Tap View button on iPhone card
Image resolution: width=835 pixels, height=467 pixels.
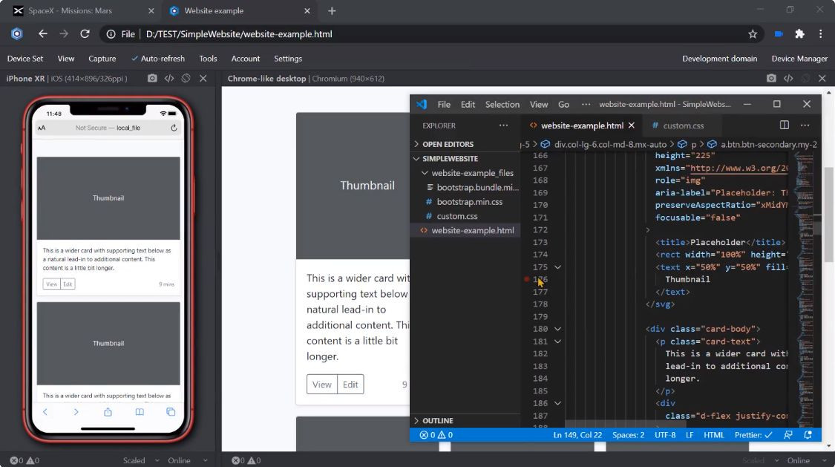click(52, 284)
